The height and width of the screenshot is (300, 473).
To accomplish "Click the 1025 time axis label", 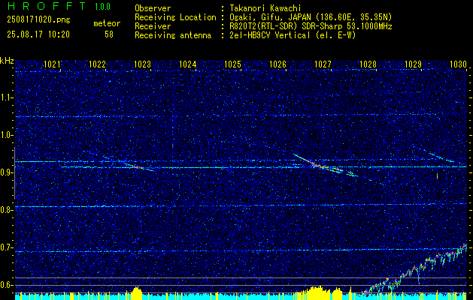I will 232,64.
